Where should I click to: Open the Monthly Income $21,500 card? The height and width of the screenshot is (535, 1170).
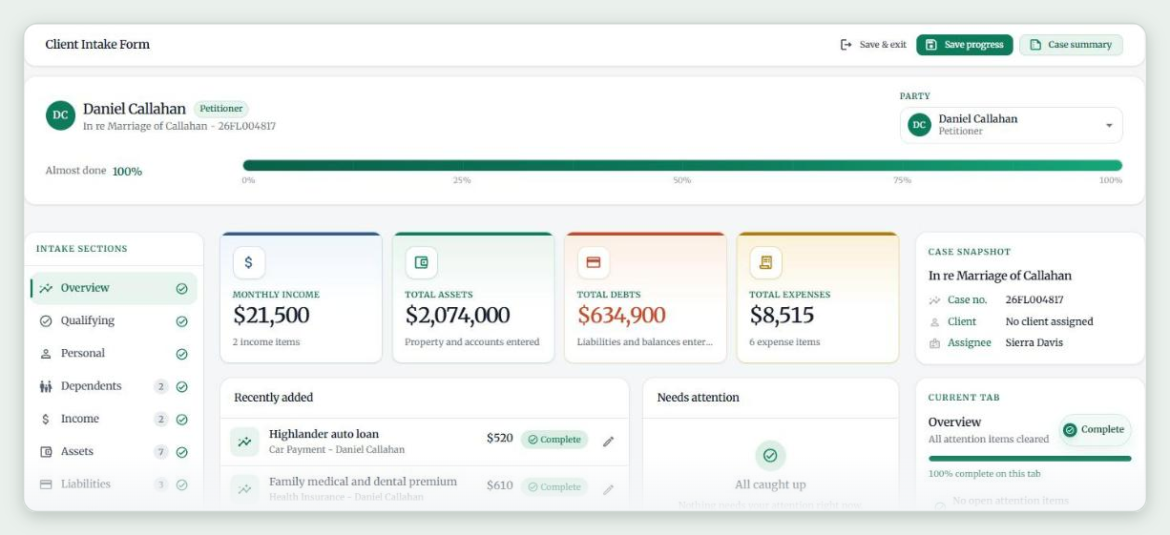coord(301,298)
